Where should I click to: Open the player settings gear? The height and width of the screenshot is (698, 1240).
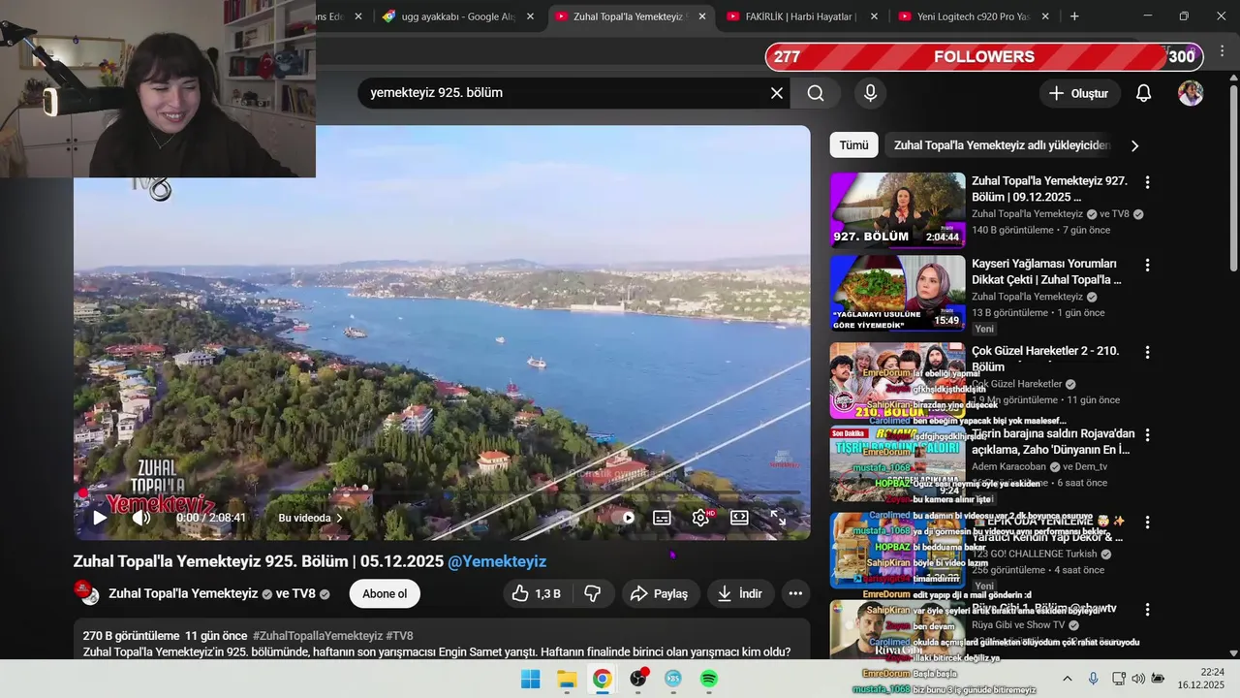click(x=700, y=518)
